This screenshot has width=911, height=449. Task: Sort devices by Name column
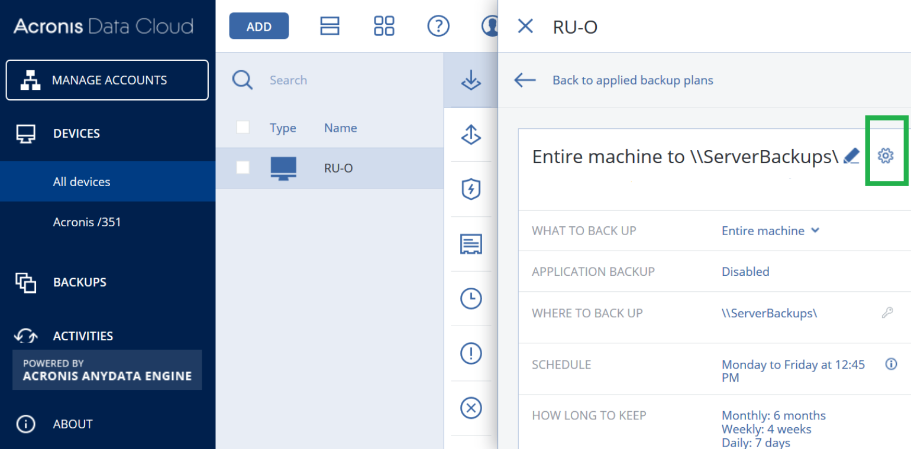pyautogui.click(x=340, y=128)
